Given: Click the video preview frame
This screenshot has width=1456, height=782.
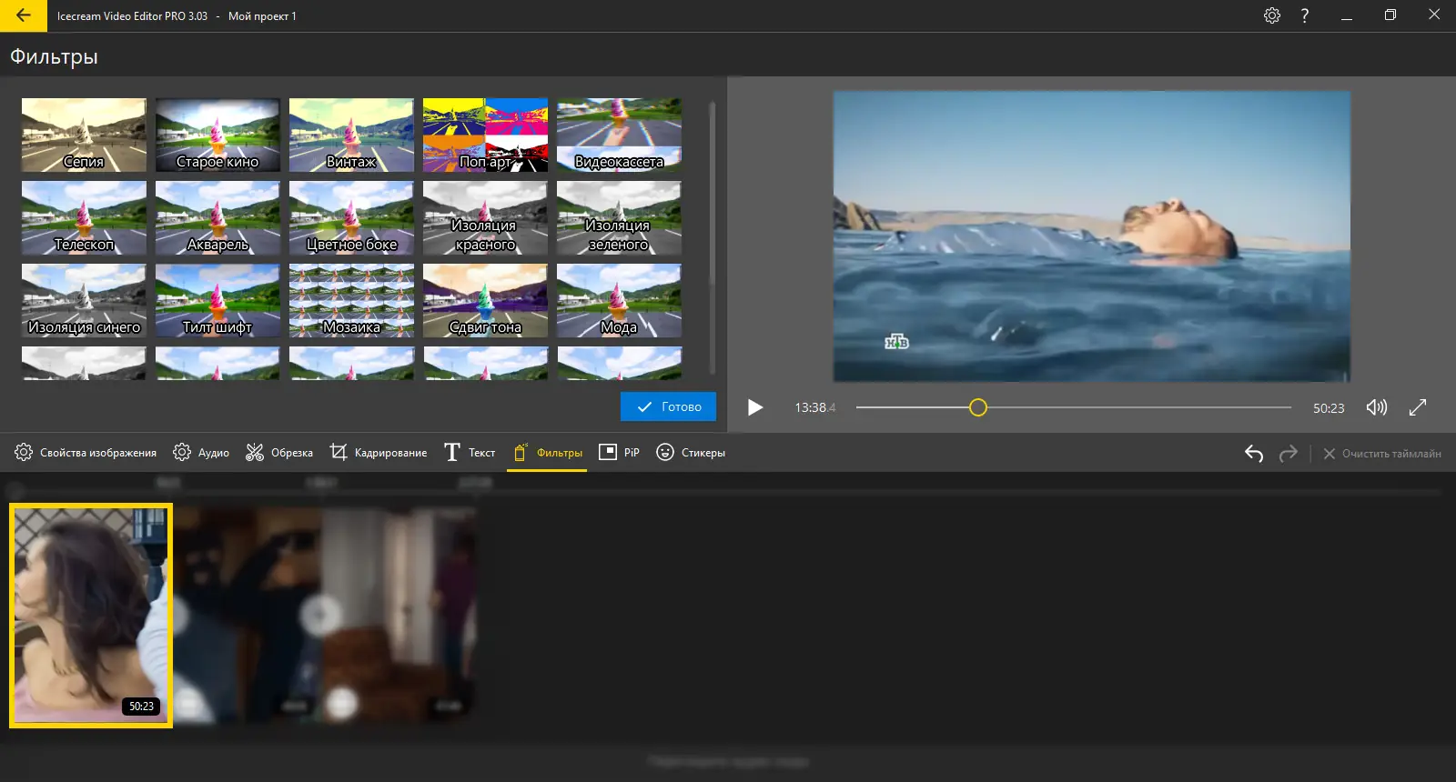Looking at the screenshot, I should [x=1092, y=236].
